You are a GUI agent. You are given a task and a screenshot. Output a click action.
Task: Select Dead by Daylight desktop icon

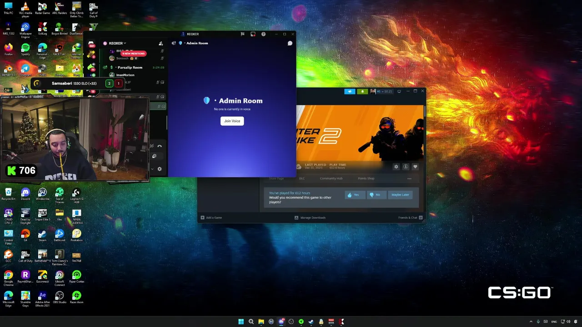point(25,217)
